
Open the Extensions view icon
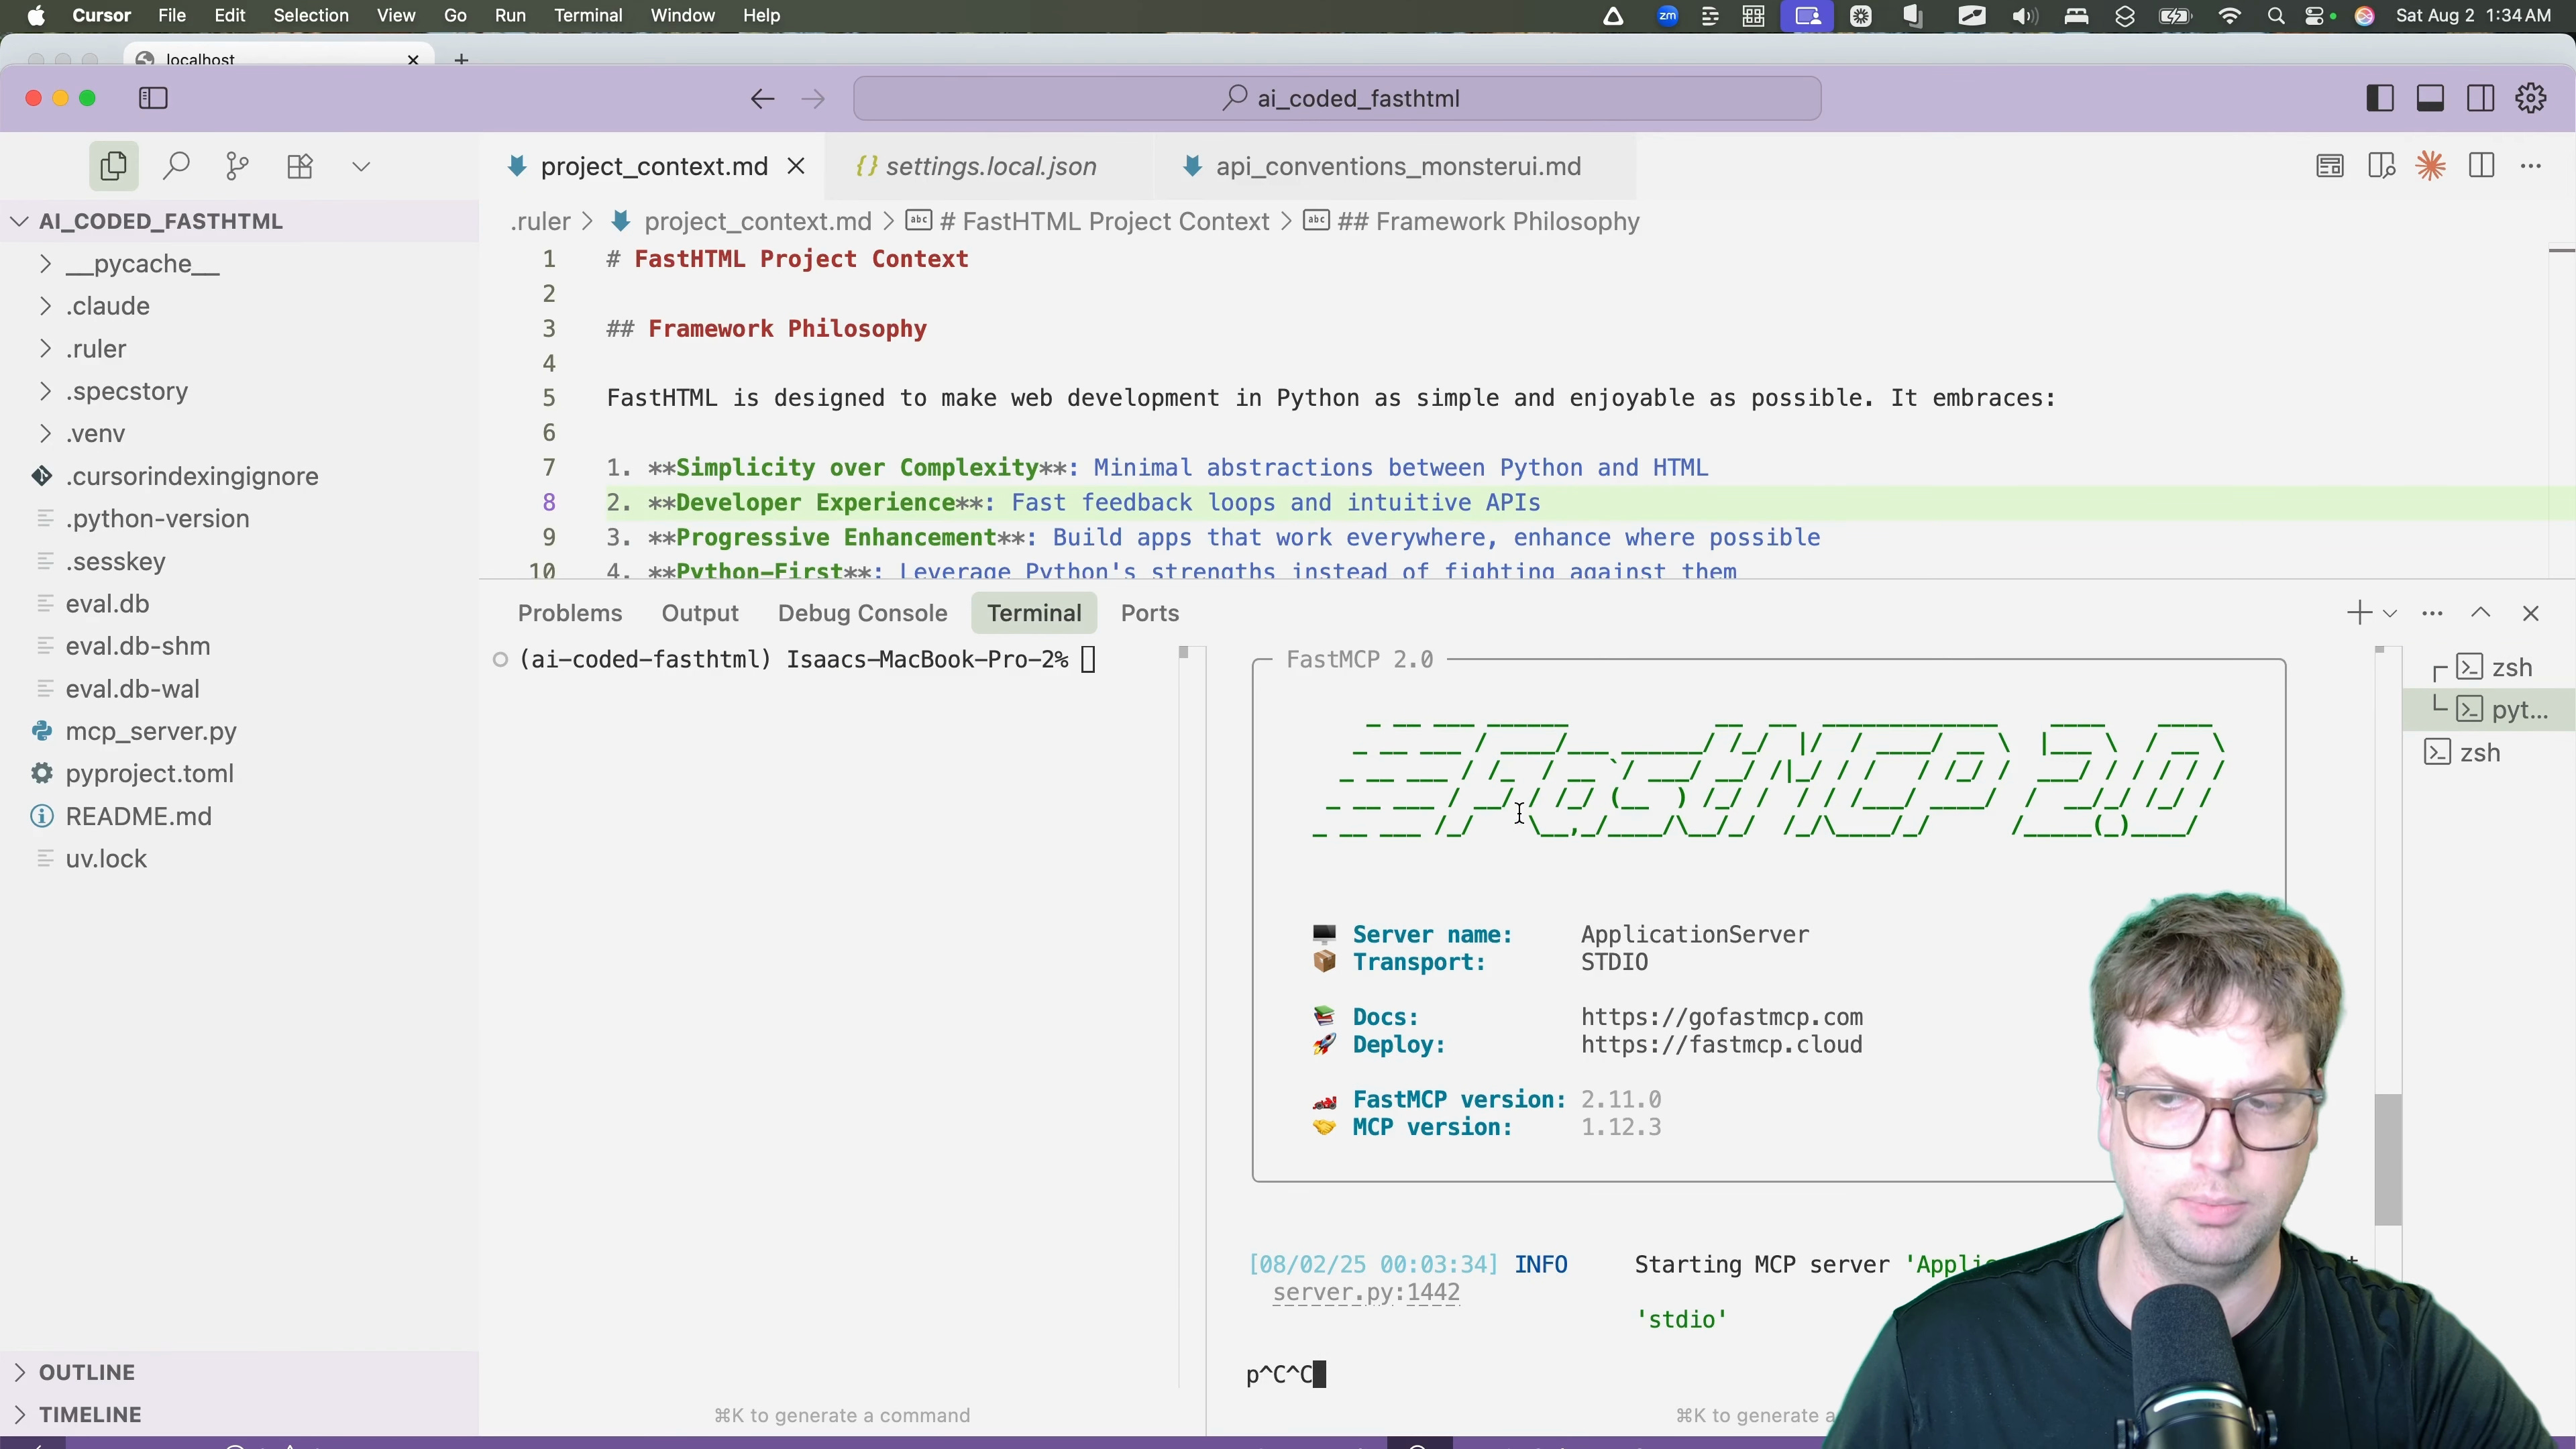(300, 166)
